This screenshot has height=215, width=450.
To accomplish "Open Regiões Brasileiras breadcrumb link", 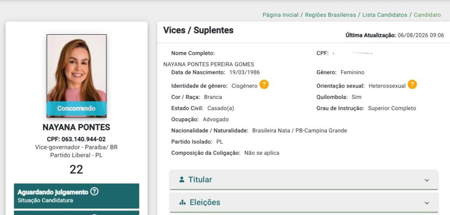I will 330,15.
